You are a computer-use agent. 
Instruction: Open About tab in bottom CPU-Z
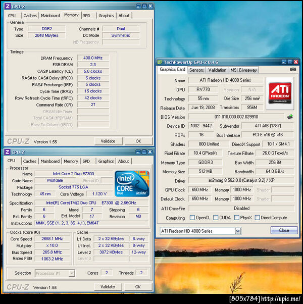pos(124,161)
